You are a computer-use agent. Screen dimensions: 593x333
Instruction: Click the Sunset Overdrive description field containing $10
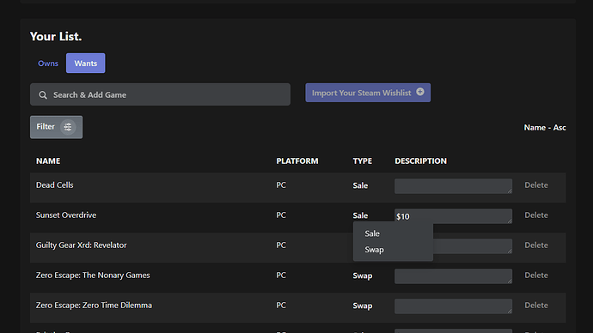[x=453, y=216]
